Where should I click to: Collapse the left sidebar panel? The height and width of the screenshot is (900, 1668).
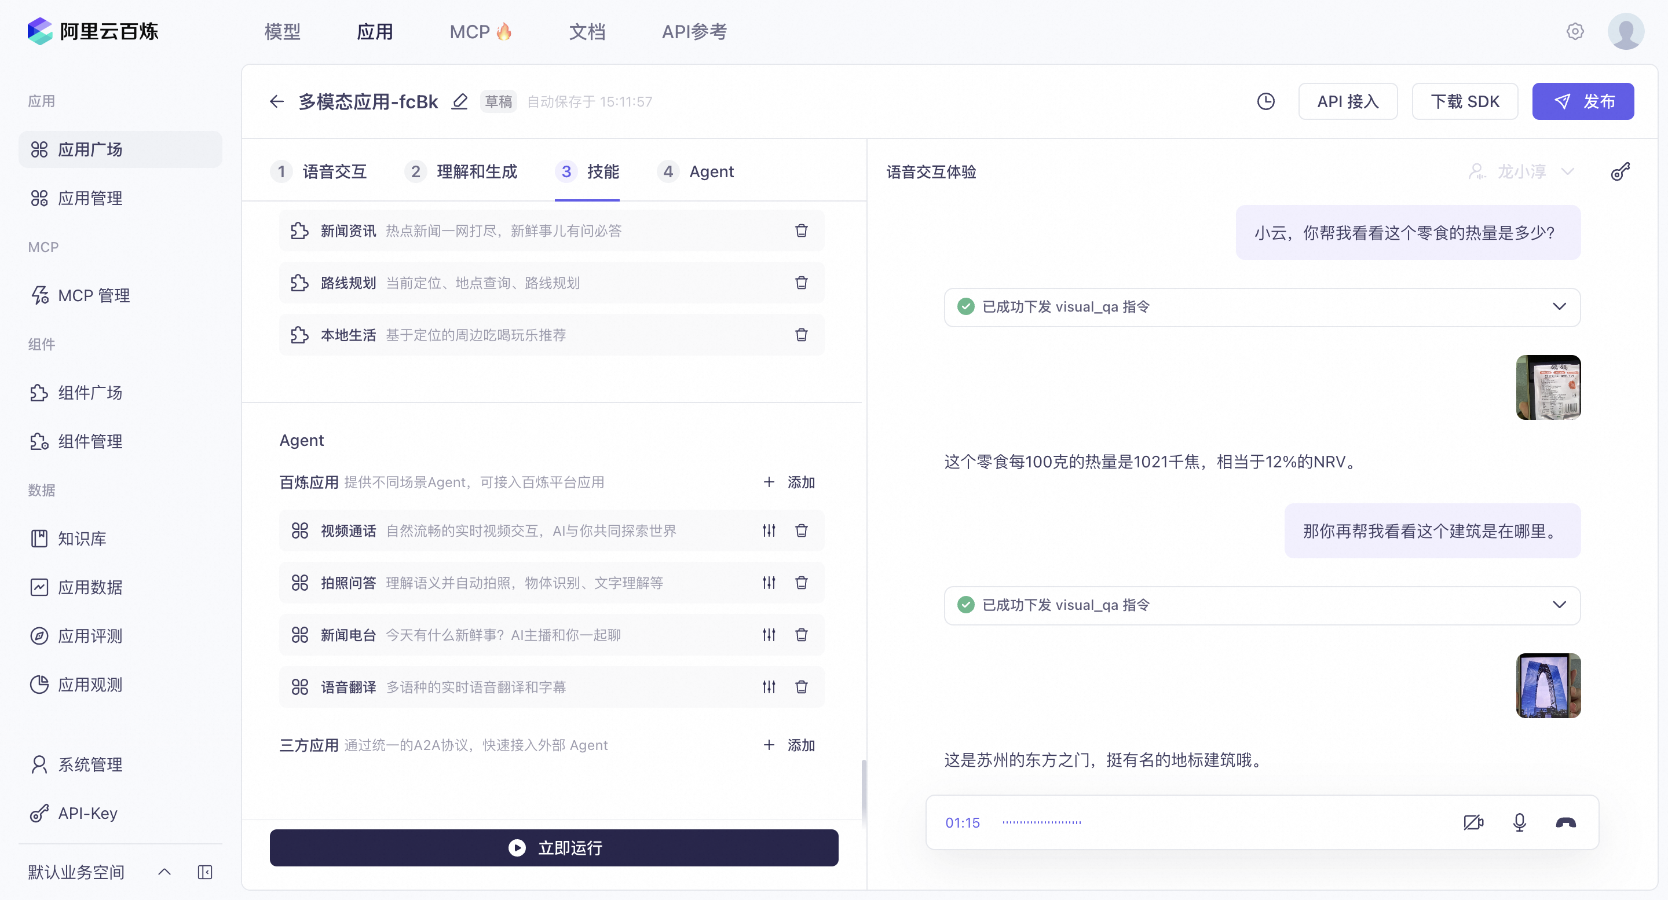point(204,872)
